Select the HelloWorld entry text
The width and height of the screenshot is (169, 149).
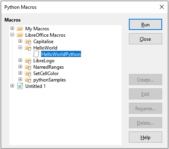click(45, 48)
